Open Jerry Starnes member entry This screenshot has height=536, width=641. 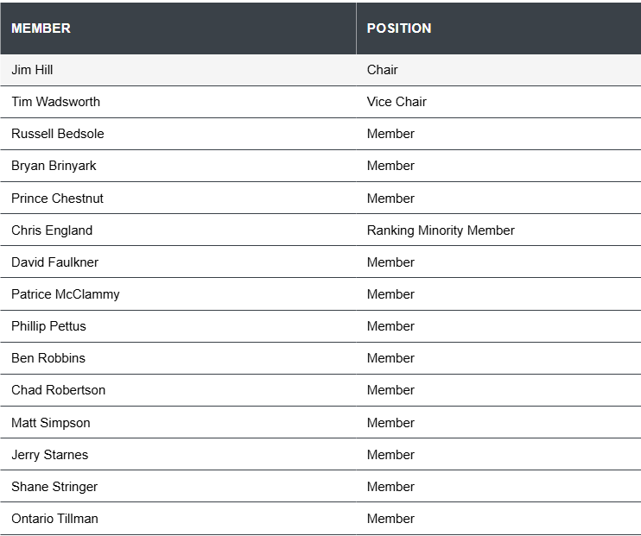point(49,455)
